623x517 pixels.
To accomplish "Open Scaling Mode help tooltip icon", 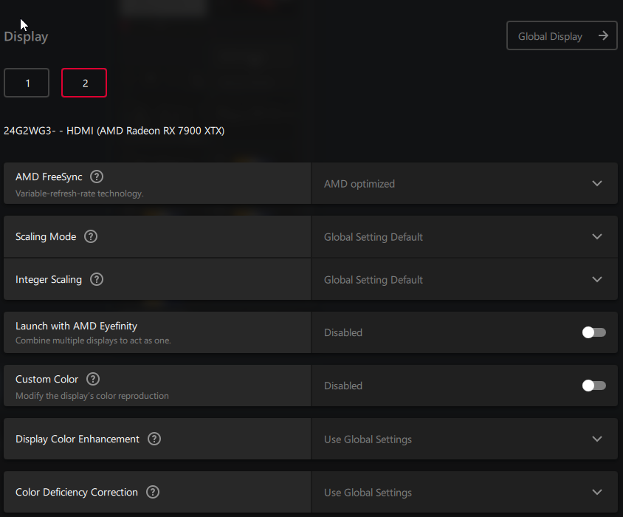I will click(x=91, y=237).
